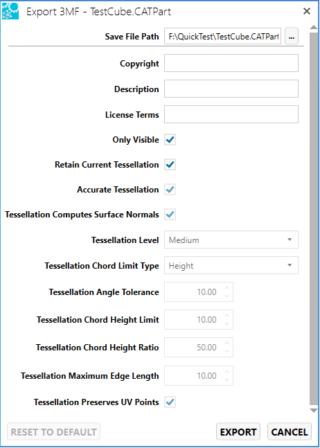This screenshot has height=448, width=320.
Task: Click scrollbar down arrow
Action: tap(314, 411)
